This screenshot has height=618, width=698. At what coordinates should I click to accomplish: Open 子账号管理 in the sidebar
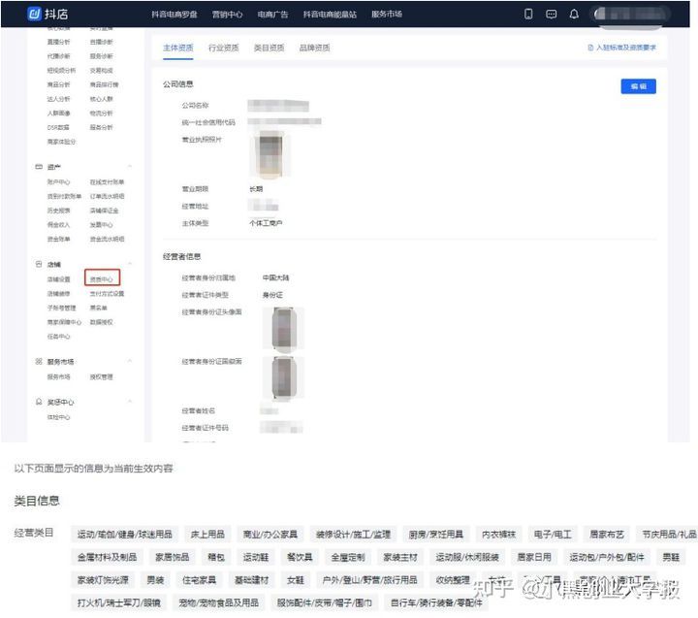[x=61, y=308]
